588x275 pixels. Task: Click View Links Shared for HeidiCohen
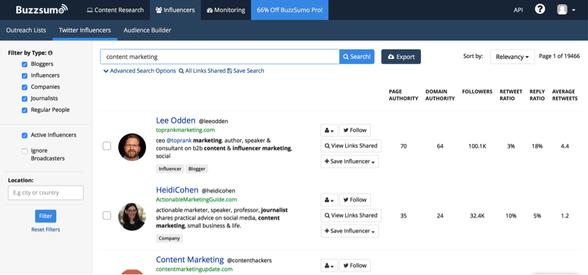coord(350,215)
